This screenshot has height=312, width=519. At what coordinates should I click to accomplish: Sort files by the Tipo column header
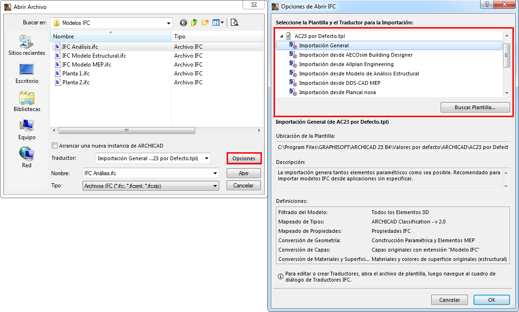tap(216, 37)
